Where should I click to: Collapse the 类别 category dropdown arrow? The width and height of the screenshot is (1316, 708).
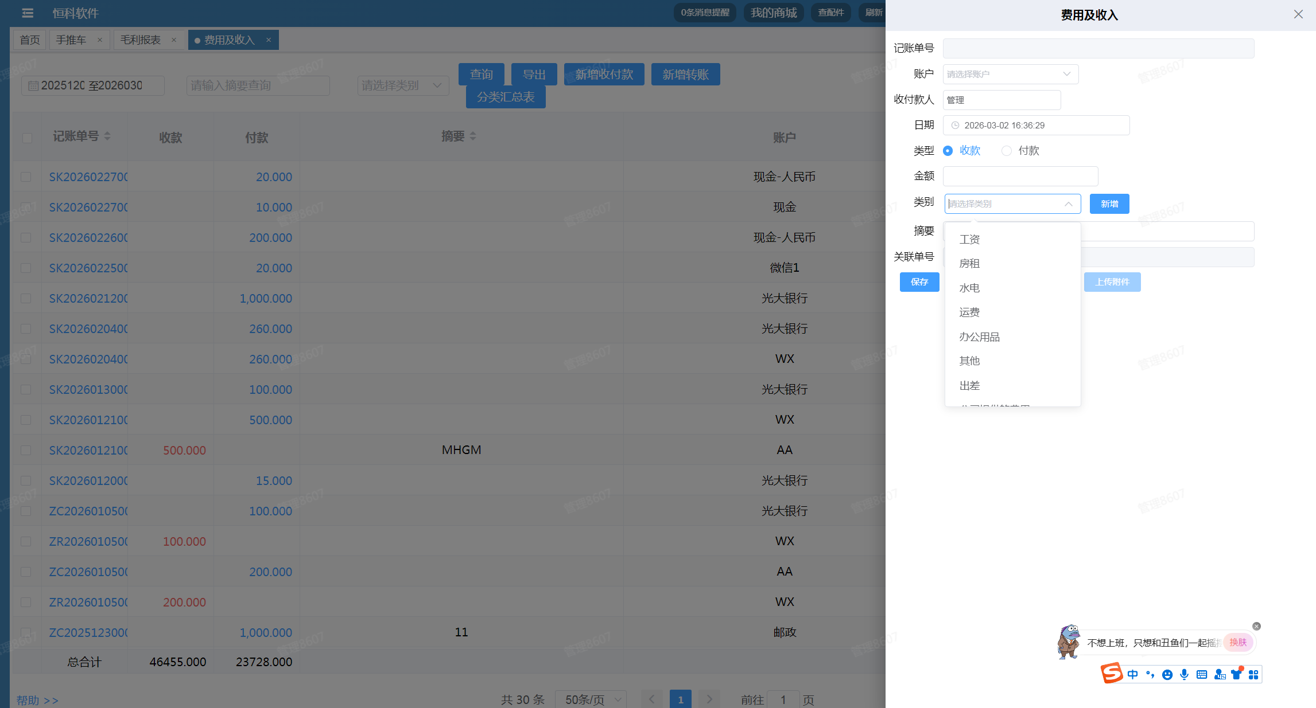(1068, 204)
